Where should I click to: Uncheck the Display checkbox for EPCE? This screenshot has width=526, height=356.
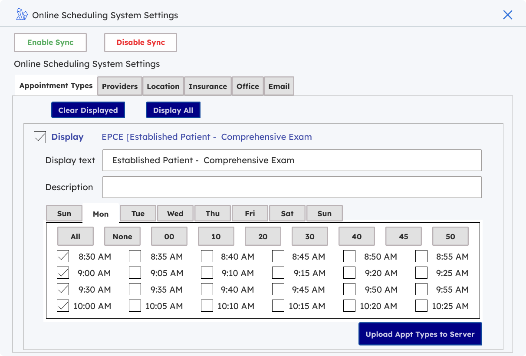pyautogui.click(x=40, y=137)
